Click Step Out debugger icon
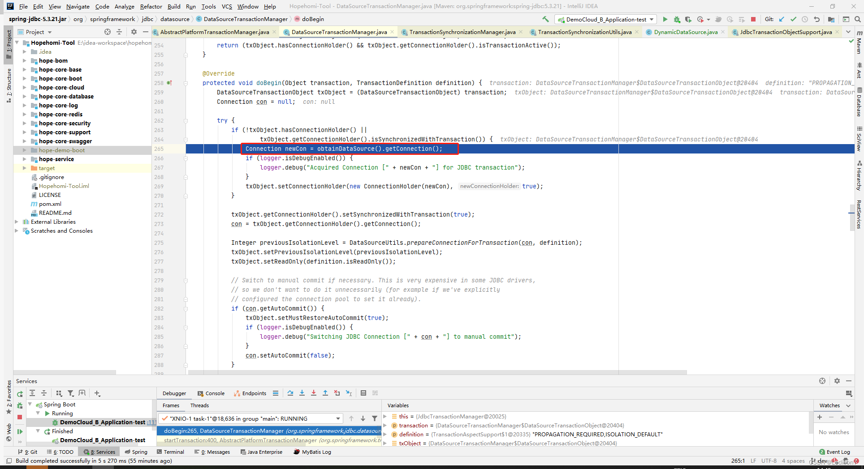The image size is (864, 469). point(325,393)
